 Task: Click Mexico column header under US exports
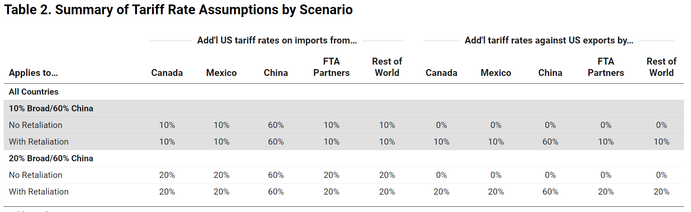click(496, 73)
